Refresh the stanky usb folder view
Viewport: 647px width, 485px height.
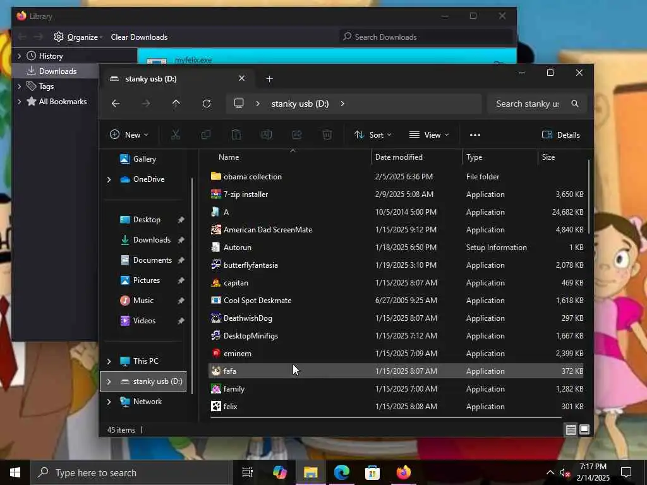[x=207, y=104]
